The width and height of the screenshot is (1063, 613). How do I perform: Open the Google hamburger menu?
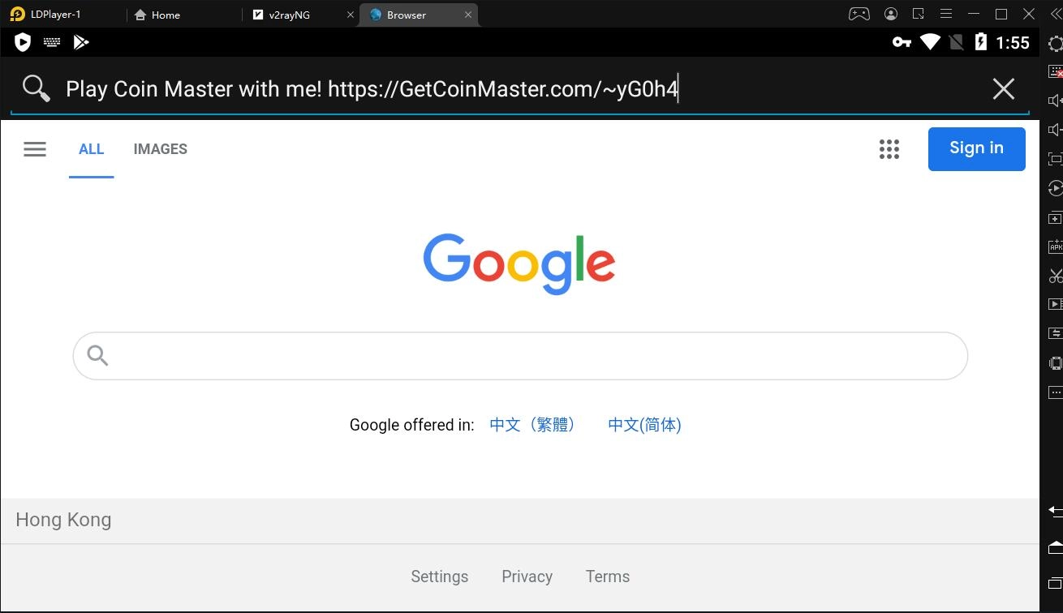[x=35, y=149]
